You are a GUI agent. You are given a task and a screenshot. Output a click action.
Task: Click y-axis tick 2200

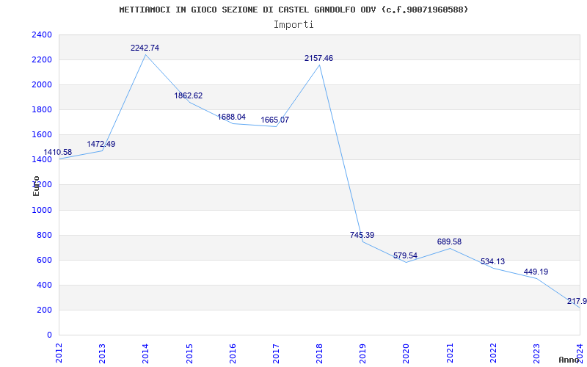click(42, 60)
